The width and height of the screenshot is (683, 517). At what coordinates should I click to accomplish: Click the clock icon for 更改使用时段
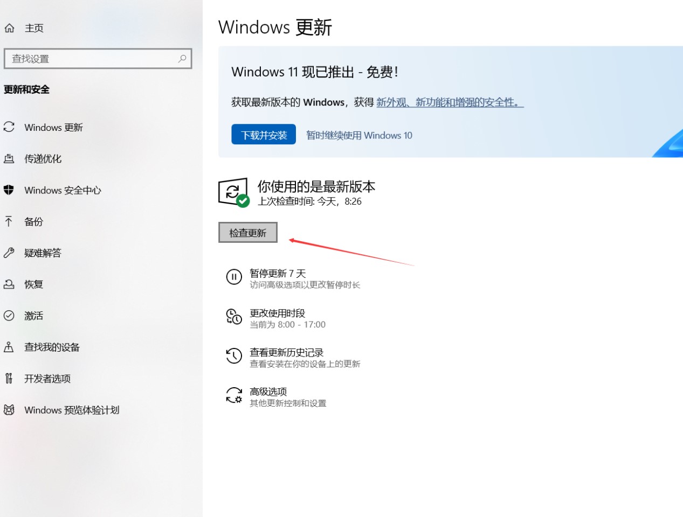tap(234, 317)
